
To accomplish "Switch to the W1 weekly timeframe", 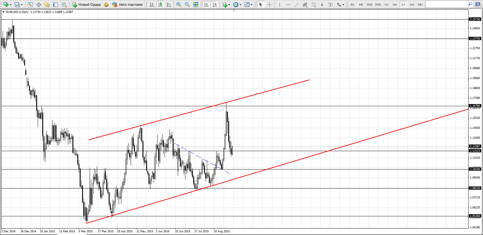I will tap(412, 5).
